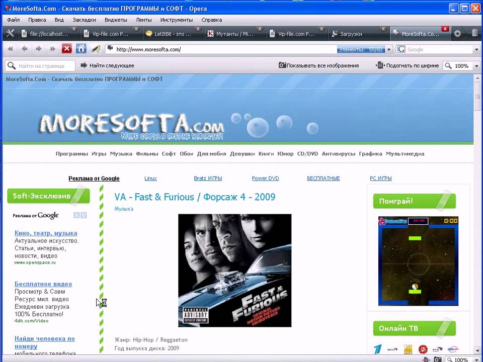Image resolution: width=483 pixels, height=362 pixels.
Task: Open VA - Fast & Furious article title
Action: 195,197
